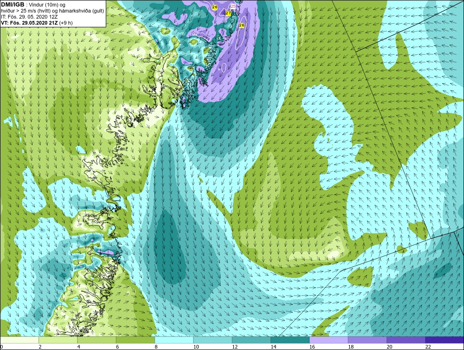Click the legend scale number 22

[x=428, y=347]
